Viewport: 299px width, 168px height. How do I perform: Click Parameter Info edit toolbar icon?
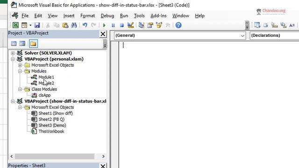(284, 25)
